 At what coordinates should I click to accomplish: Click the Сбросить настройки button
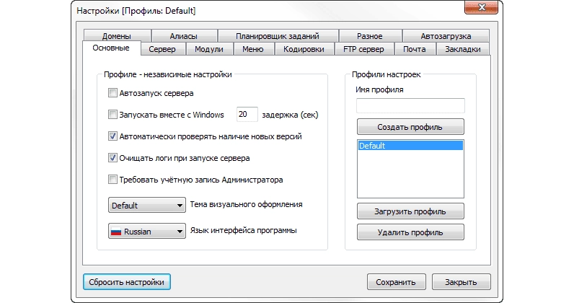pos(127,282)
